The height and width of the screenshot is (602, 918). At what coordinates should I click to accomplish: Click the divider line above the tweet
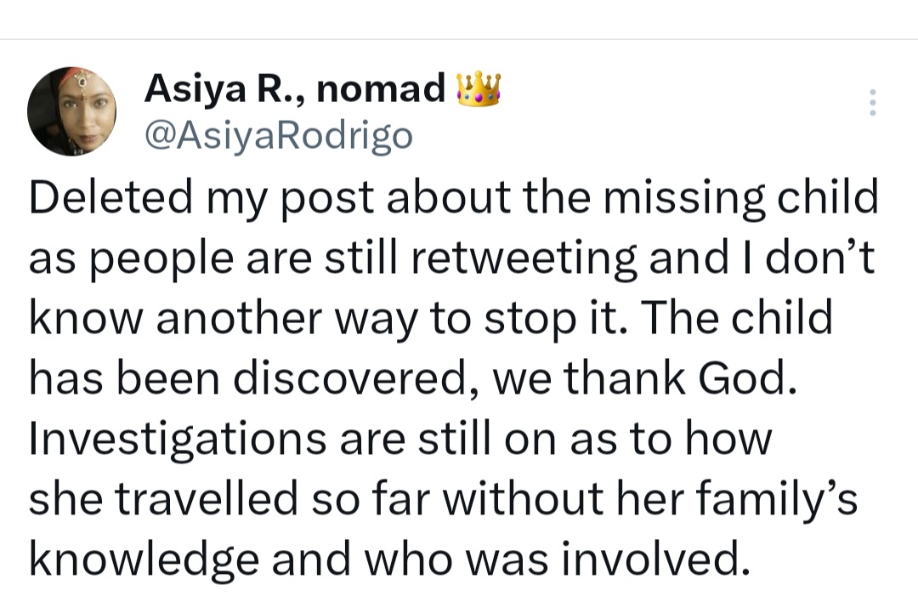click(x=459, y=39)
